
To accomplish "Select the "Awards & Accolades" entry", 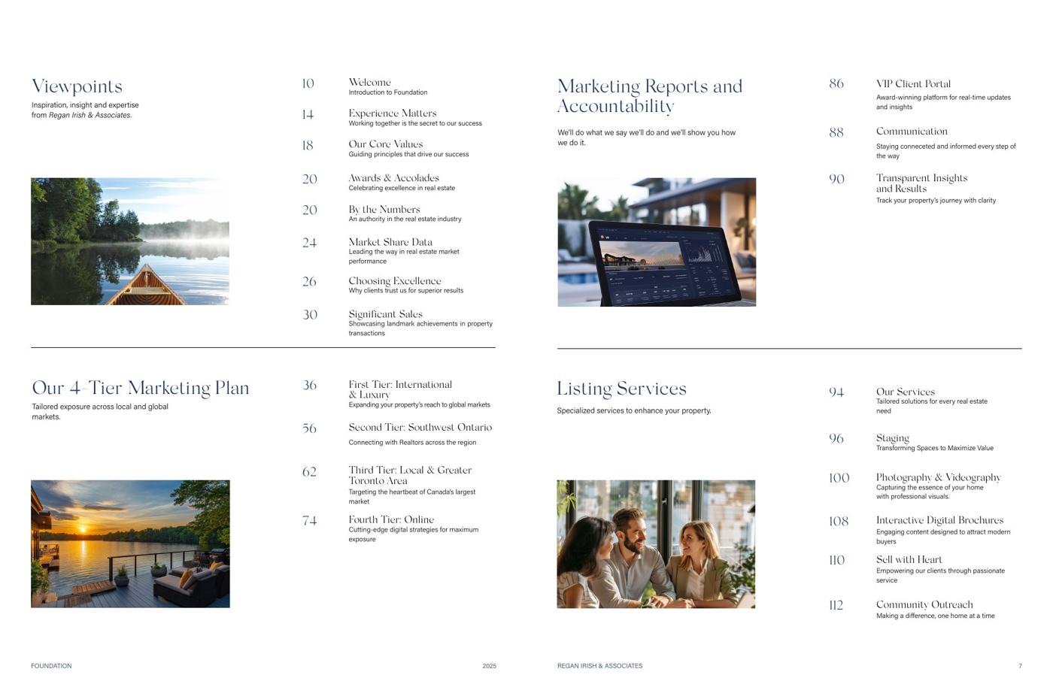I will click(393, 178).
